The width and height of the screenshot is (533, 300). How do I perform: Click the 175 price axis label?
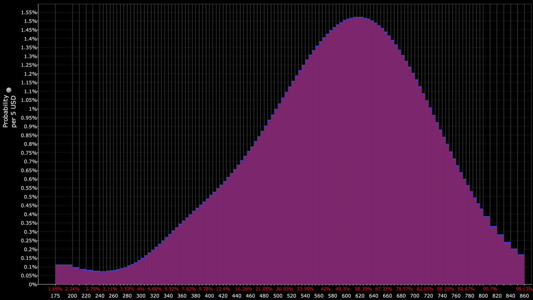coord(55,296)
